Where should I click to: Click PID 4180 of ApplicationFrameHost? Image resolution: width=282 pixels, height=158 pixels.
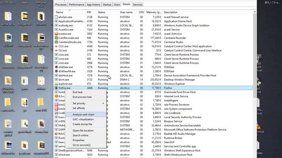pos(89,21)
